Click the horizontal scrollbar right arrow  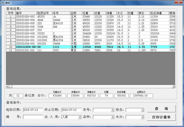173,87
